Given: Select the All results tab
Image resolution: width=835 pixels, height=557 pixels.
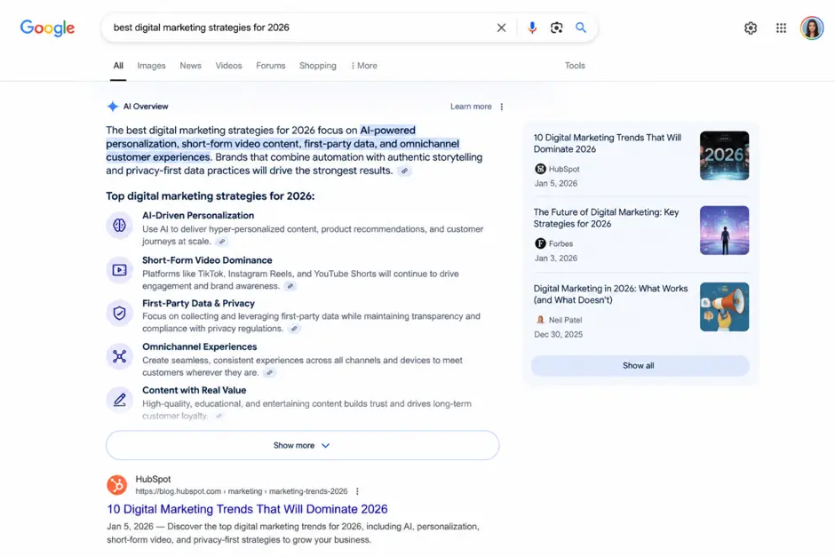Looking at the screenshot, I should click(x=118, y=66).
